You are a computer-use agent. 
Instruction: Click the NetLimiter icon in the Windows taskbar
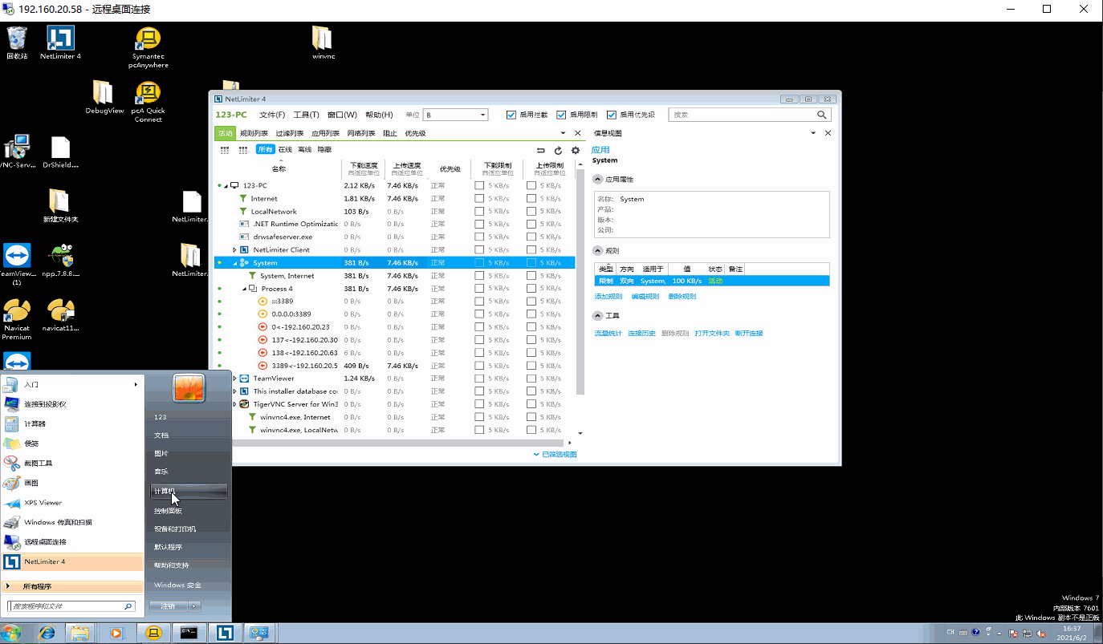(x=226, y=633)
